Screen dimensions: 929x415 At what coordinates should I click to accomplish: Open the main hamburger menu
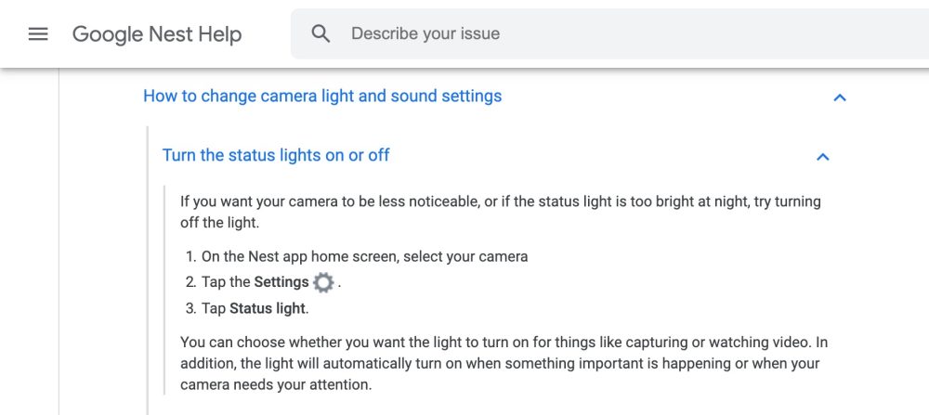coord(38,34)
